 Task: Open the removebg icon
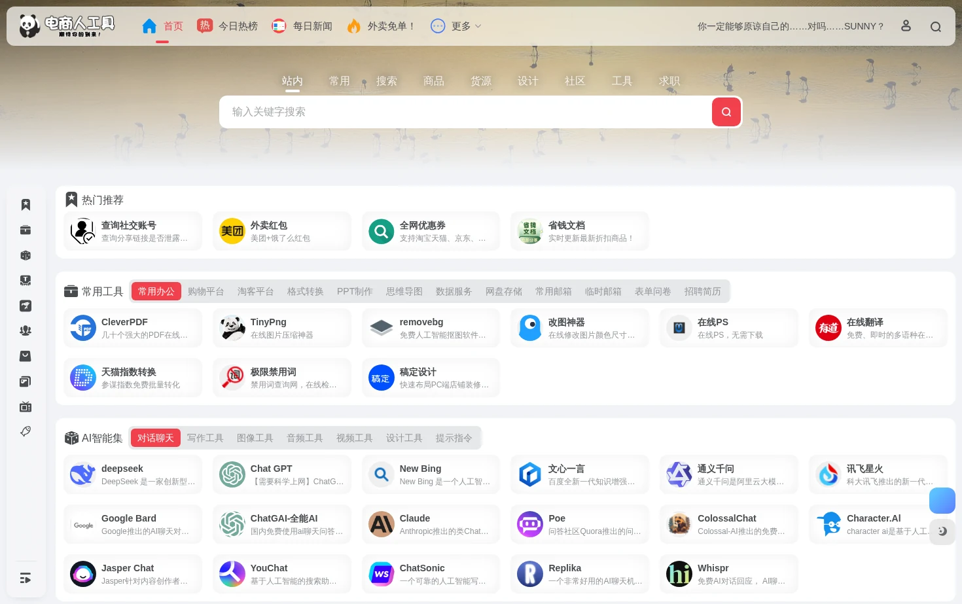point(382,328)
